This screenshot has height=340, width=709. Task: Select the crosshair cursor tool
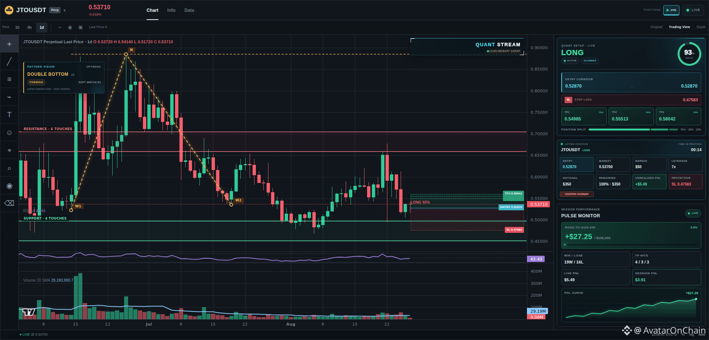point(9,44)
